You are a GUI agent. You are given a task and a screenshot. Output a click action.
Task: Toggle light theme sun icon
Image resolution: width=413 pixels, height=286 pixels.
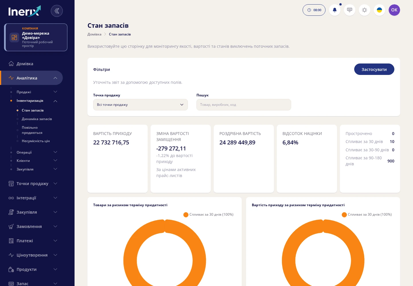[x=365, y=10]
